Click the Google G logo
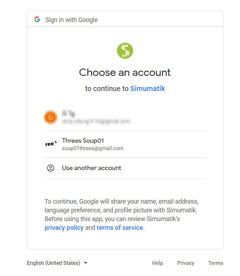Screen dimensions: 240x276 [x=37, y=19]
